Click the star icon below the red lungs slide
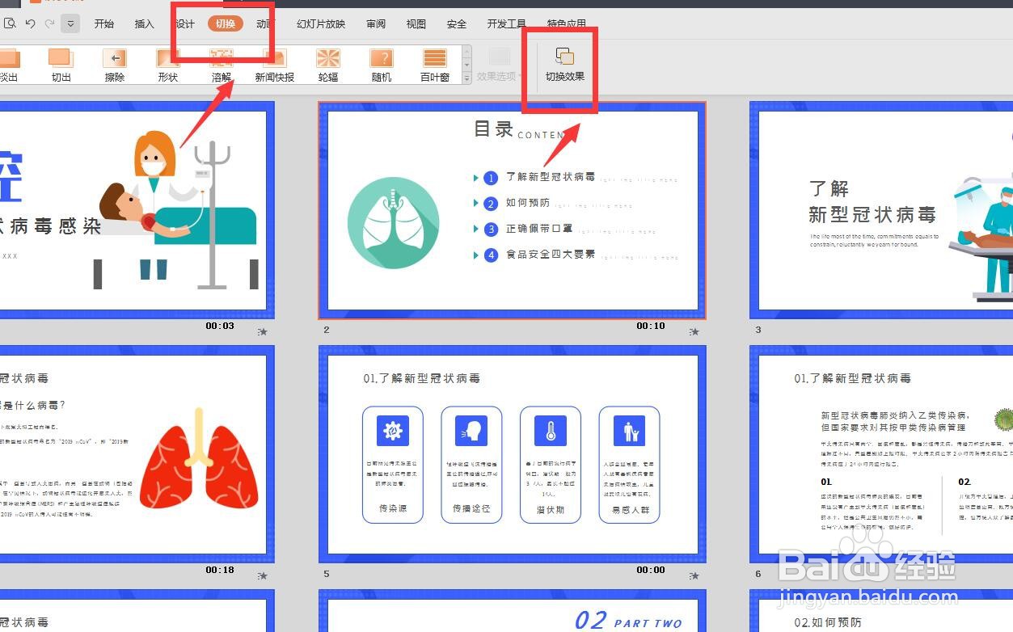1013x632 pixels. pos(263,575)
